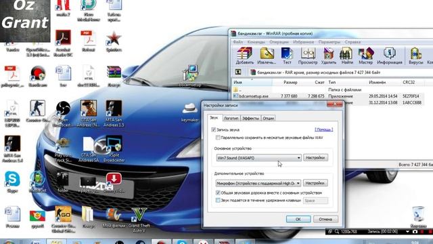Toggle Звук подаётся при удержании клавиши checkbox

[218, 200]
